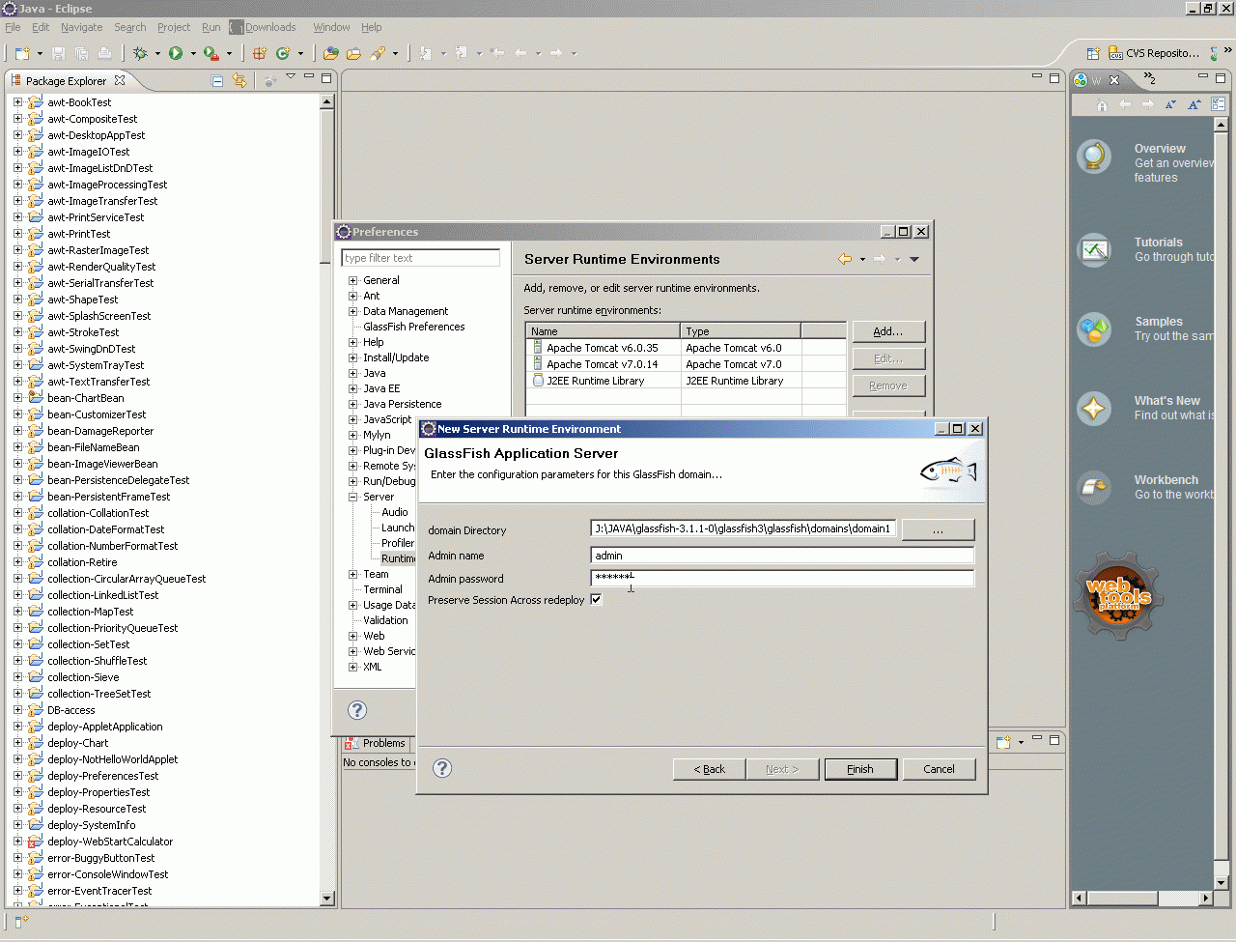Viewport: 1236px width, 942px height.
Task: Click the Back arrow in Preferences header
Action: 845,259
